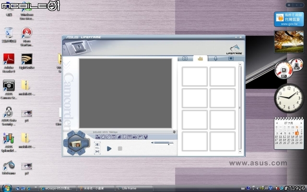
Task: Choose the right camcorder mode on the dial
Action: point(86,143)
